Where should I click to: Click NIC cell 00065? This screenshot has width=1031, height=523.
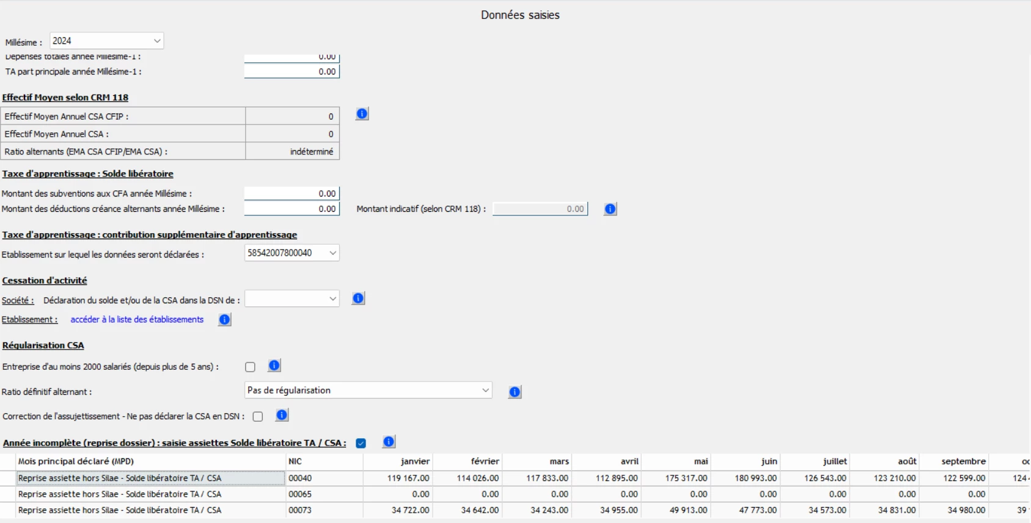click(325, 494)
